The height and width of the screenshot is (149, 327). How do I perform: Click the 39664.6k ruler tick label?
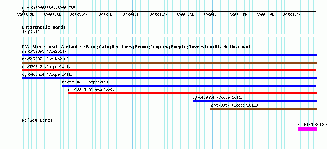tap(265, 15)
